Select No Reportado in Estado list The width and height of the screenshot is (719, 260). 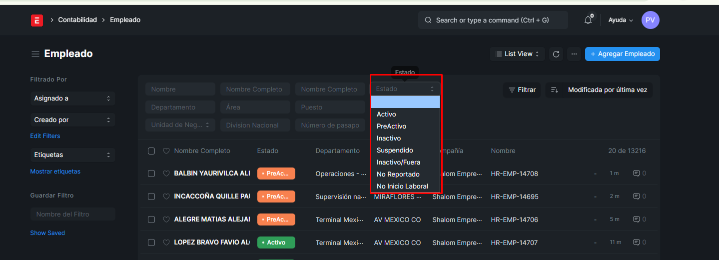tap(398, 174)
